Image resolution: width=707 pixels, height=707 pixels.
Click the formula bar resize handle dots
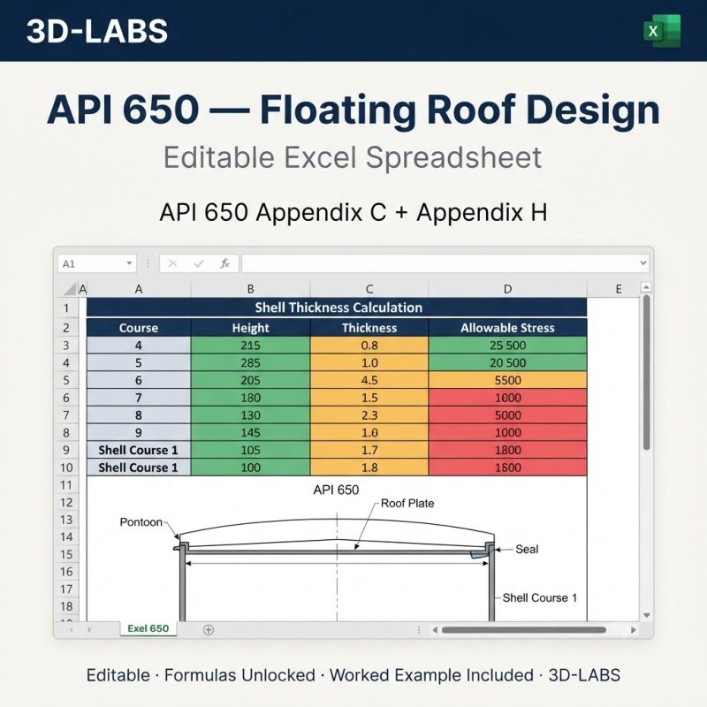pos(148,263)
